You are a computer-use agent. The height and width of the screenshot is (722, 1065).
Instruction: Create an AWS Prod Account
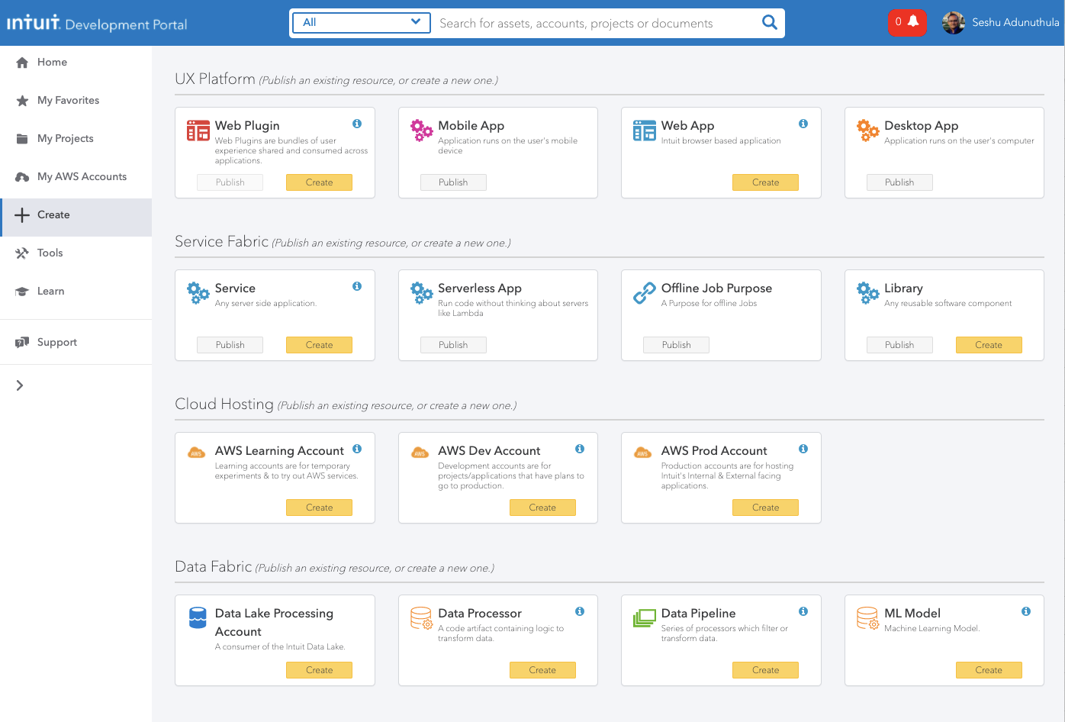pyautogui.click(x=765, y=508)
